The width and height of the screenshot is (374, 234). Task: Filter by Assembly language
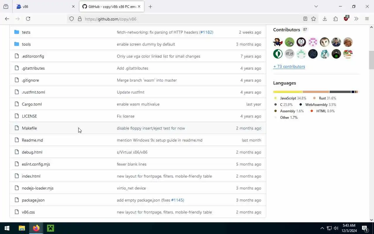(x=292, y=111)
